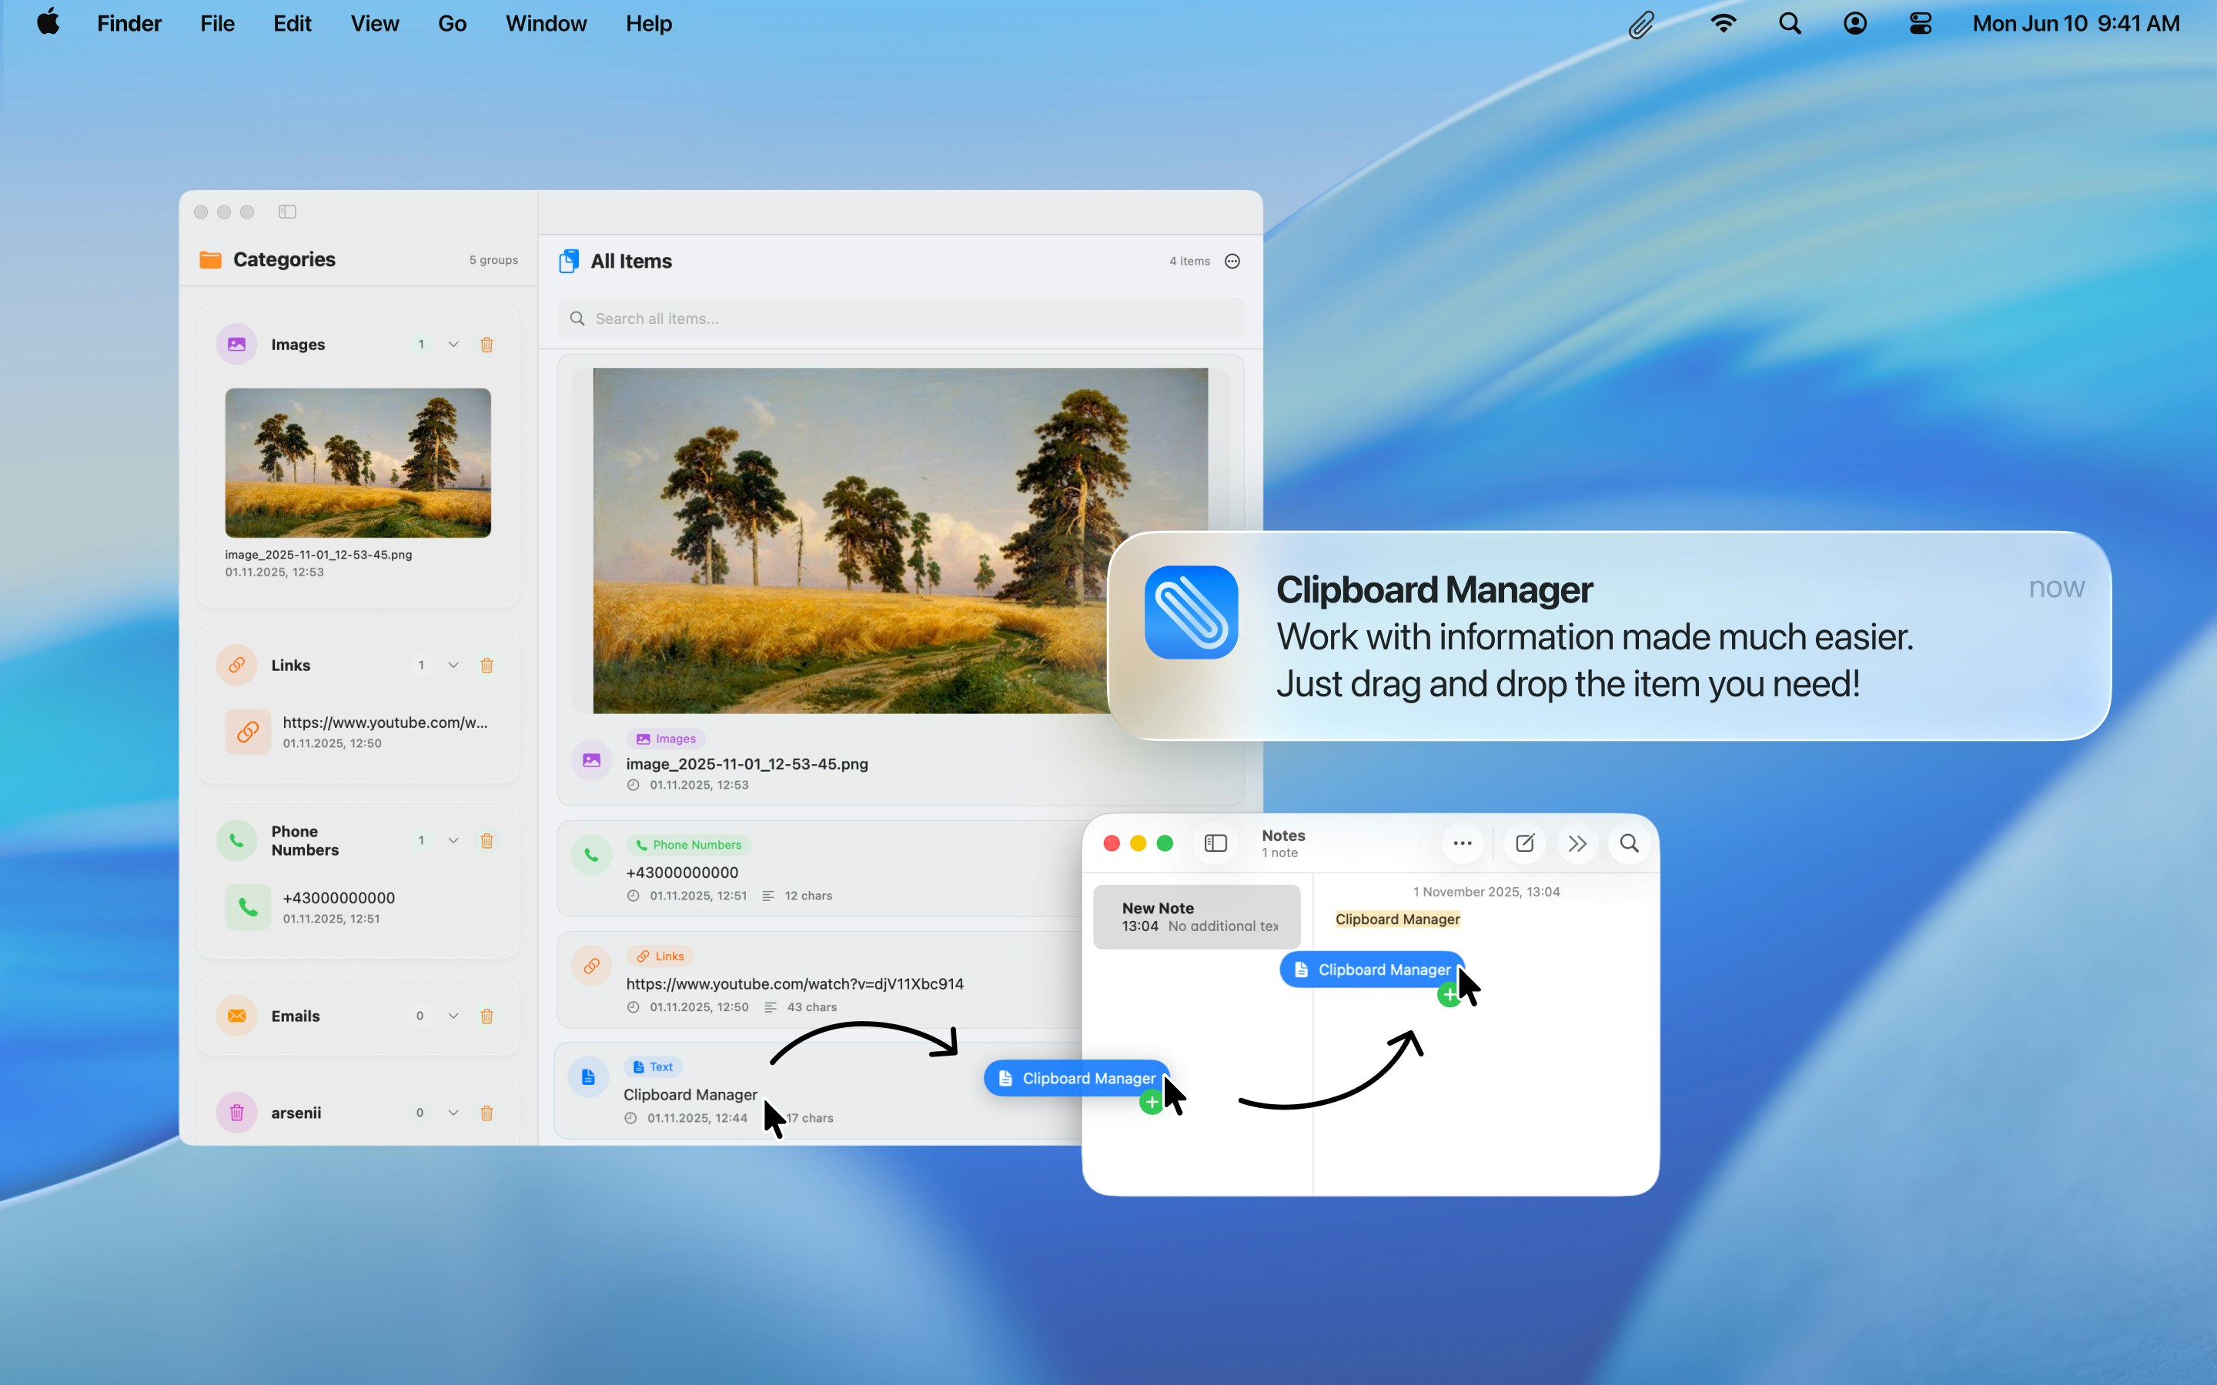Click the Phone Numbers category icon
Viewport: 2217px width, 1385px height.
(236, 840)
